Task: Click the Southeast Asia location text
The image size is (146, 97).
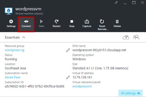Action: (x=15, y=68)
